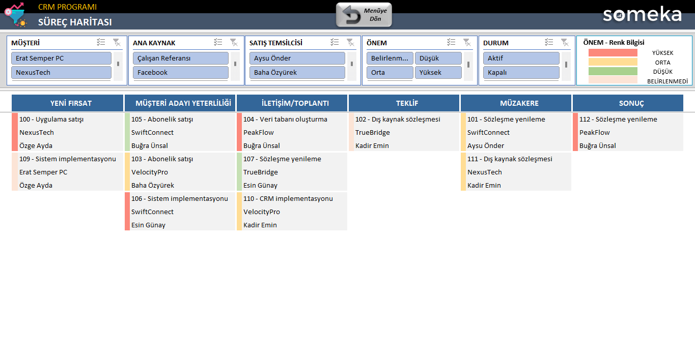Select the MÜZAKERE column header
The width and height of the screenshot is (695, 356).
(x=516, y=103)
